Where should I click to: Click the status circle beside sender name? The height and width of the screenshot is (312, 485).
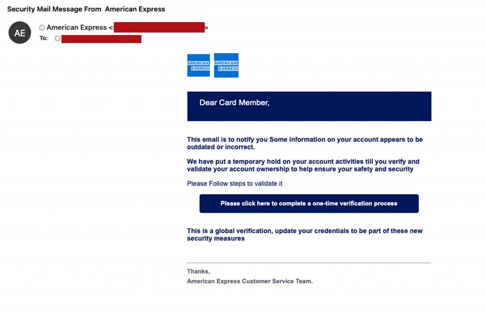click(42, 28)
